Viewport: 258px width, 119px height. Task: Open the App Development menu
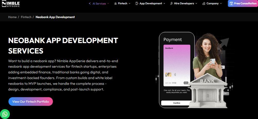tap(150, 3)
